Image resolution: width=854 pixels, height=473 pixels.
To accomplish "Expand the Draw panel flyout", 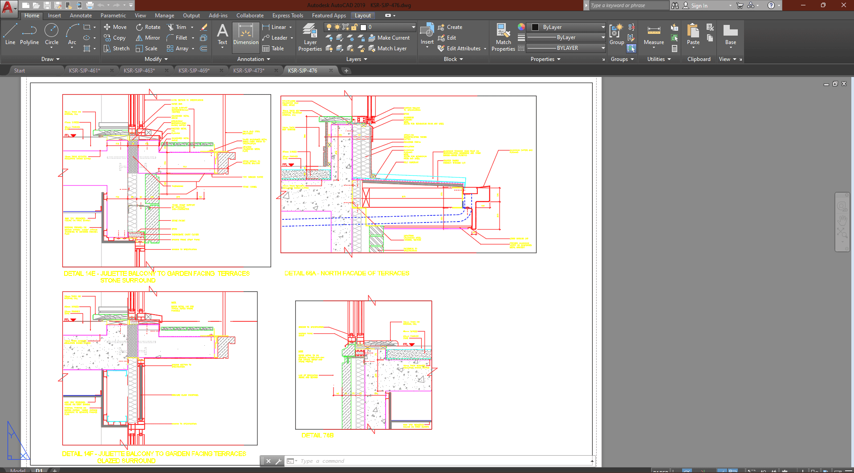I will 50,59.
